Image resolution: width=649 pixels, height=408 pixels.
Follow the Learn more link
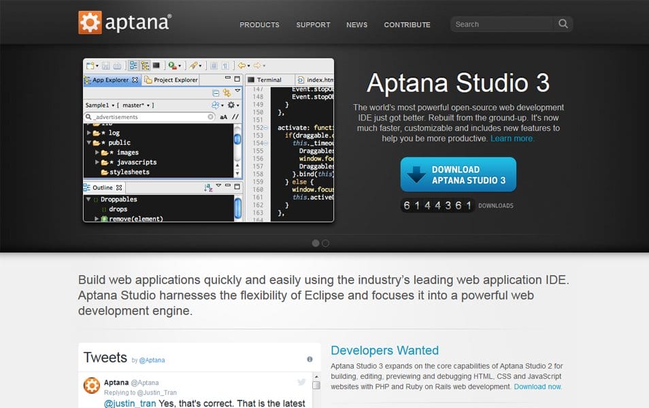pos(512,139)
